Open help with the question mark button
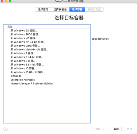 [x=6, y=129]
